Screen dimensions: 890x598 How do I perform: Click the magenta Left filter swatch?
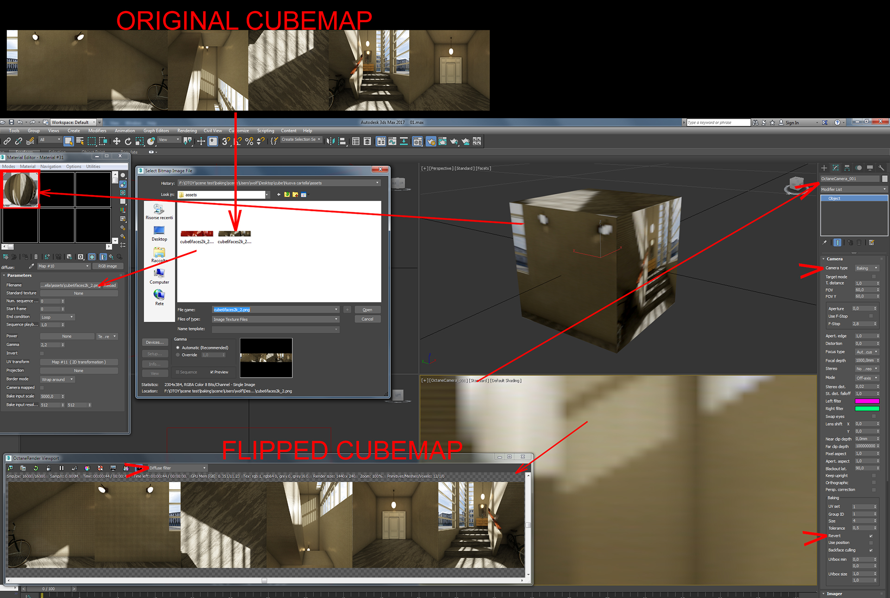click(867, 401)
